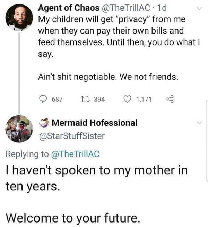
Task: Like the tweet via heart icon
Action: pos(127,99)
